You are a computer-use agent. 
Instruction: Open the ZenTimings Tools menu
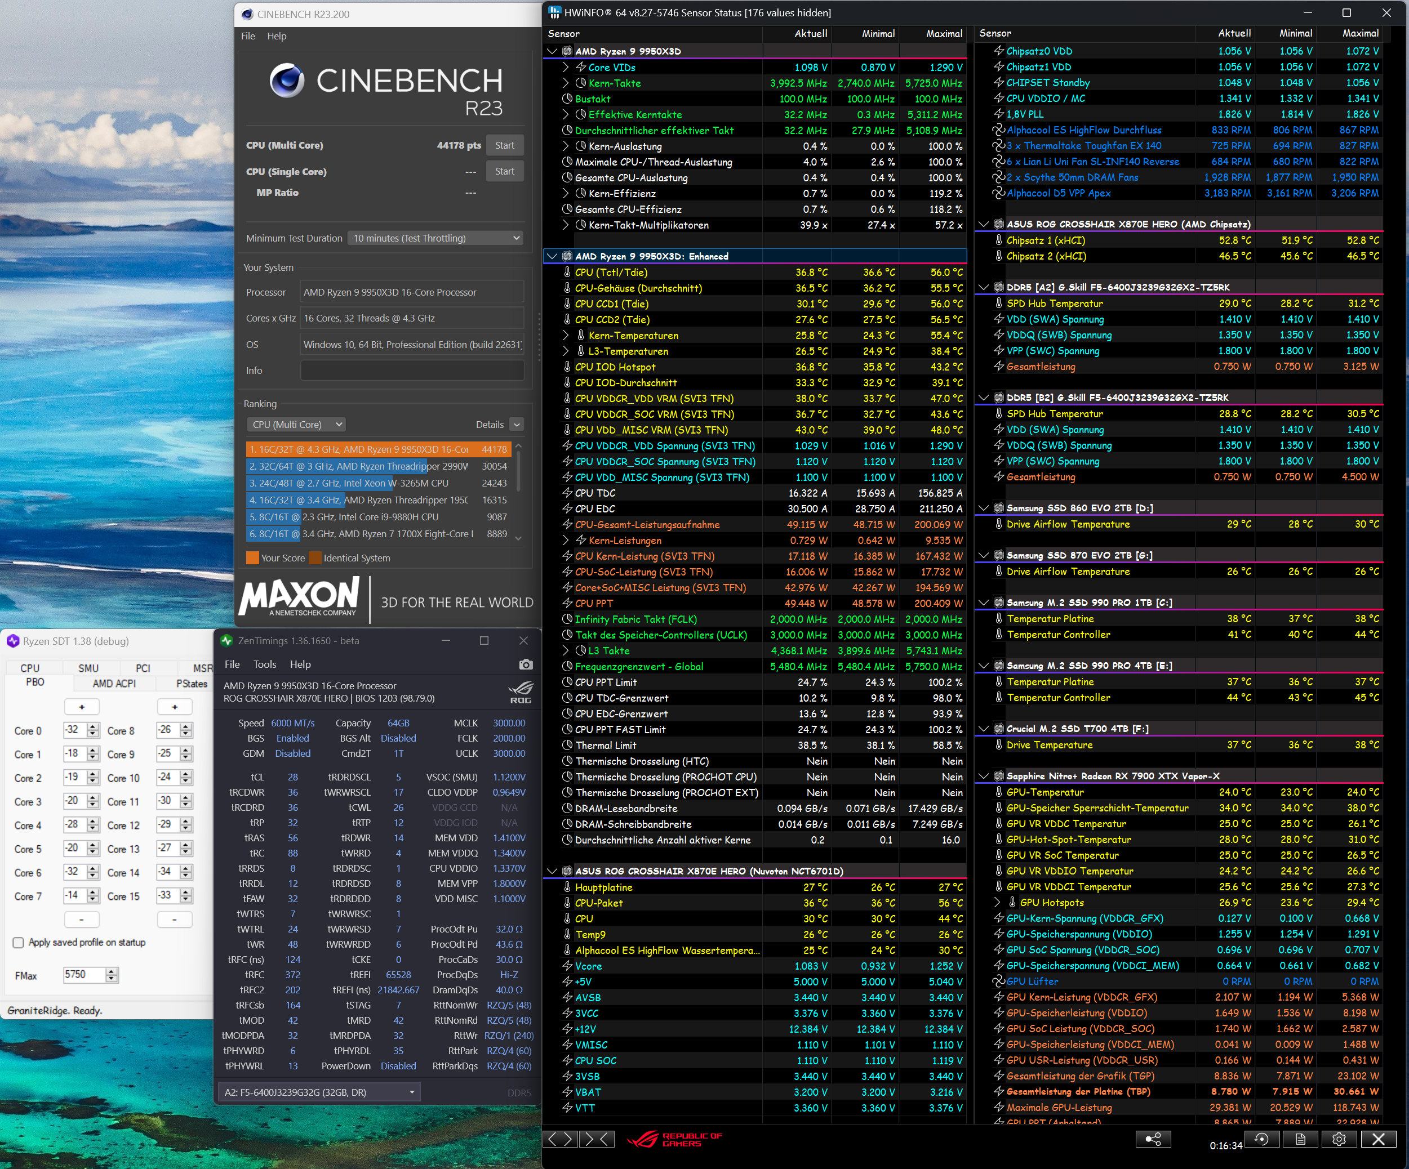click(x=264, y=664)
